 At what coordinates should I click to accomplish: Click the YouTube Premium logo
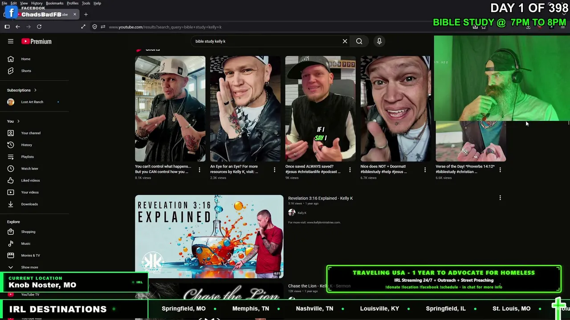(37, 41)
